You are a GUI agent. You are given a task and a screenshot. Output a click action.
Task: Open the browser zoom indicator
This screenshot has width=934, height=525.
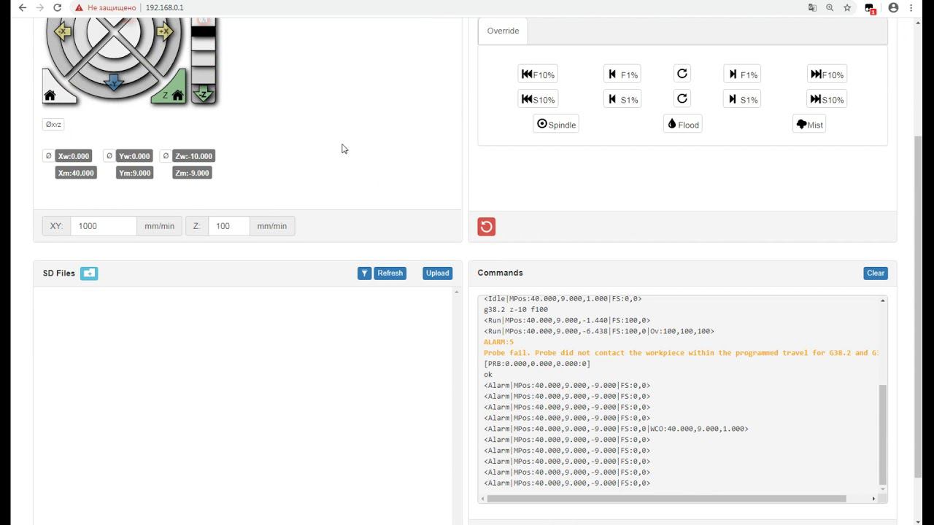pyautogui.click(x=830, y=8)
